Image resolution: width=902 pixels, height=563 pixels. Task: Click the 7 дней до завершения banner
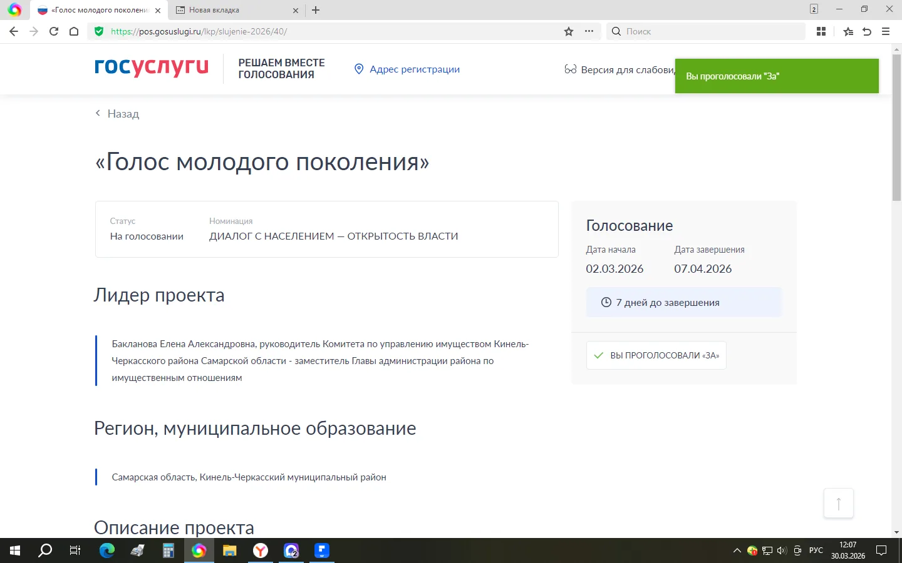(x=684, y=302)
